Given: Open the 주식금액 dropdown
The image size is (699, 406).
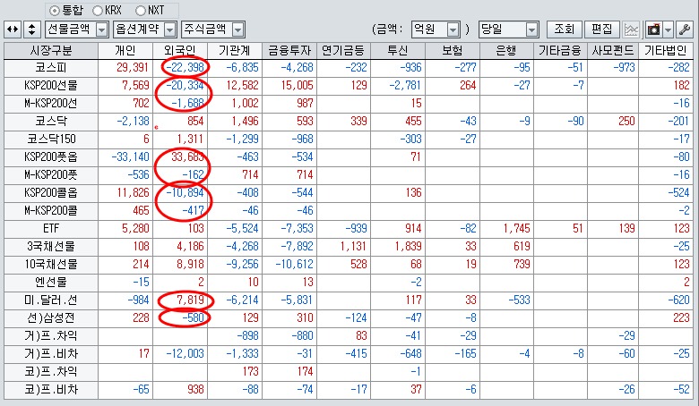Looking at the screenshot, I should [x=236, y=30].
